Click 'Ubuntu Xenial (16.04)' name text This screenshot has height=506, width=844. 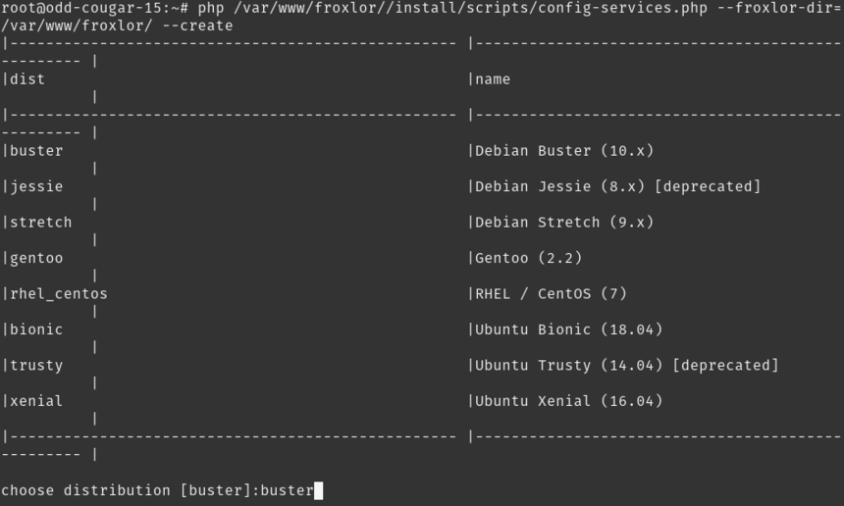pos(568,401)
